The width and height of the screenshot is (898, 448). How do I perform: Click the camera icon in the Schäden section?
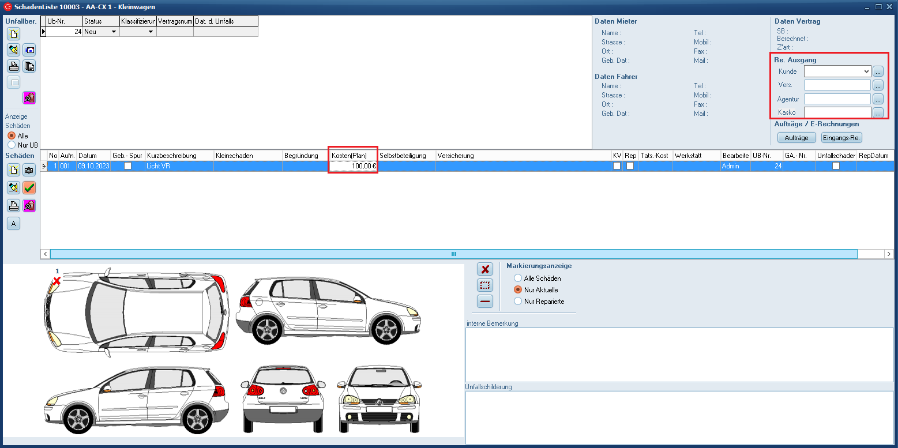click(x=29, y=170)
